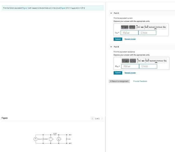
Task: Open Symbols in Part B toolbar
Action: (x=133, y=61)
